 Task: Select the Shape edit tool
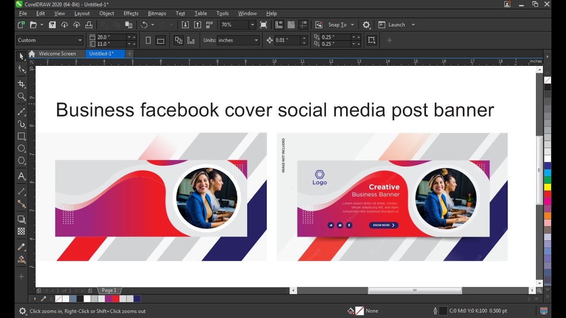point(21,69)
